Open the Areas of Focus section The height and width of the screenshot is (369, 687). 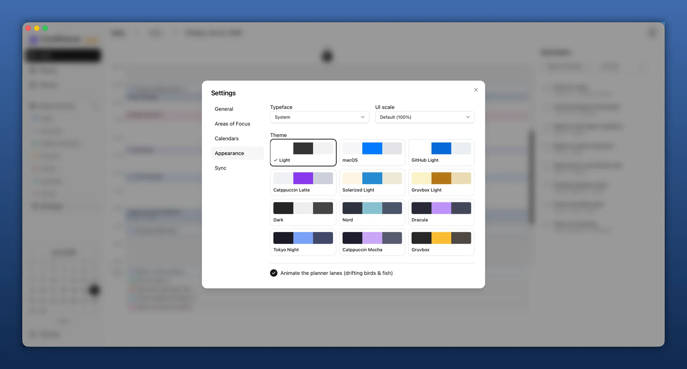(237, 124)
